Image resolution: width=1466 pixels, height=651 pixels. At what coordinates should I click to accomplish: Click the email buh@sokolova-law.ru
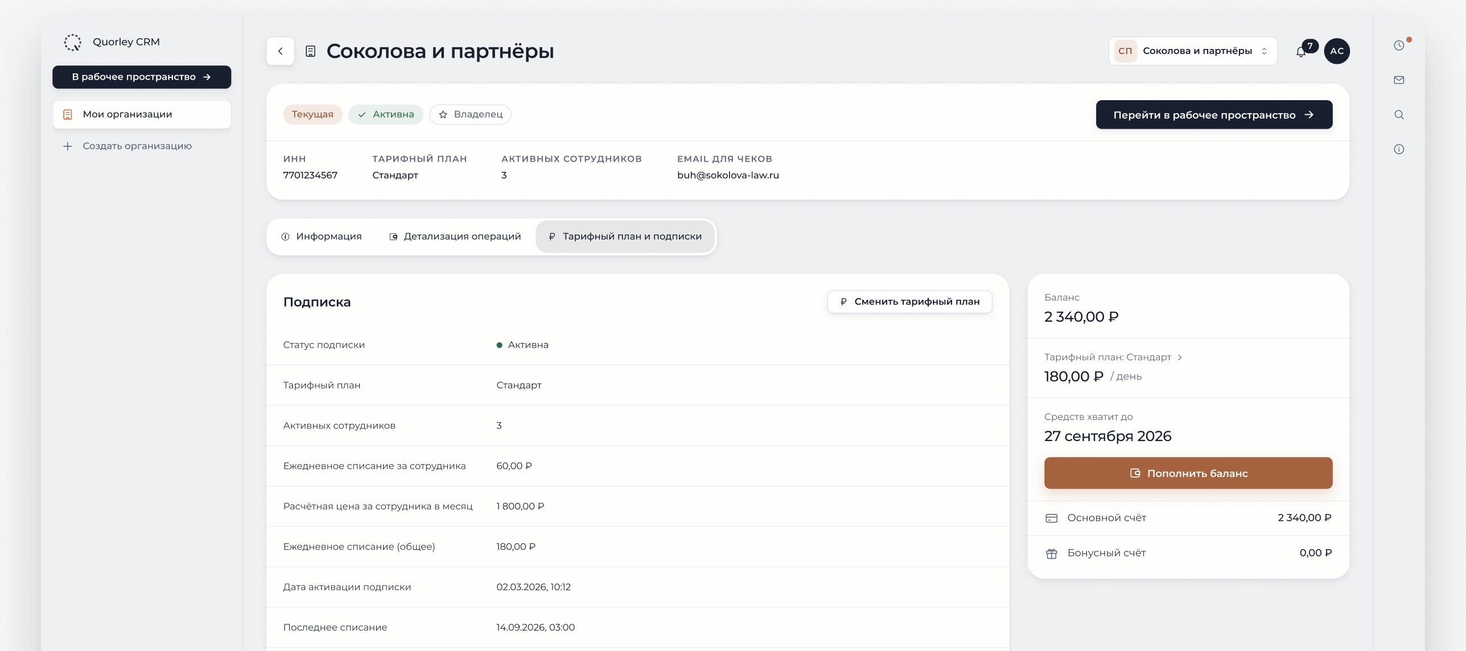[x=728, y=175]
